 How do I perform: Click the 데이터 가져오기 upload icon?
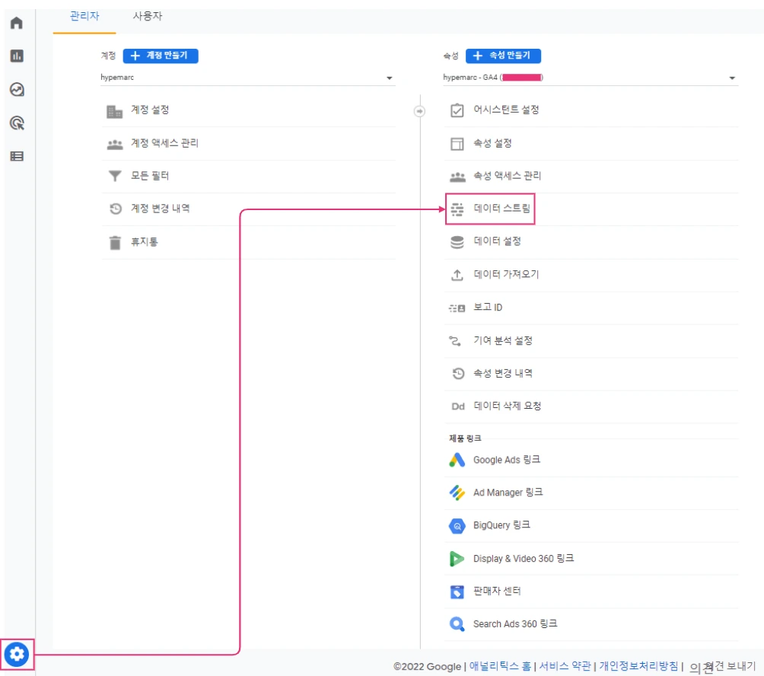pos(457,275)
